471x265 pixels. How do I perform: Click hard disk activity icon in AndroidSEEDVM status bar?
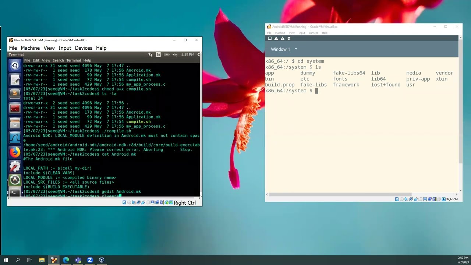click(x=397, y=199)
